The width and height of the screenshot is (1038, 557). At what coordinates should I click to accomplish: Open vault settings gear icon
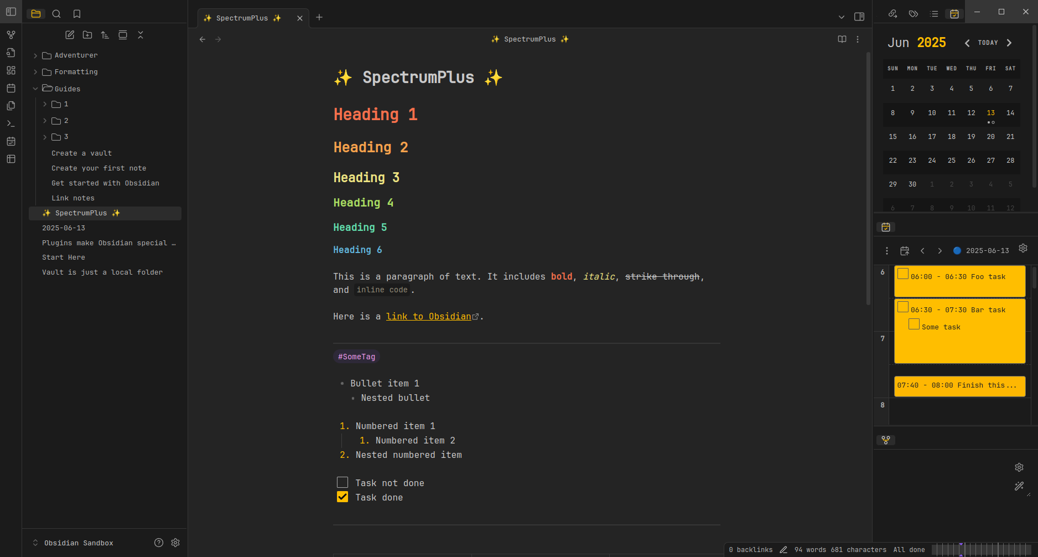175,543
